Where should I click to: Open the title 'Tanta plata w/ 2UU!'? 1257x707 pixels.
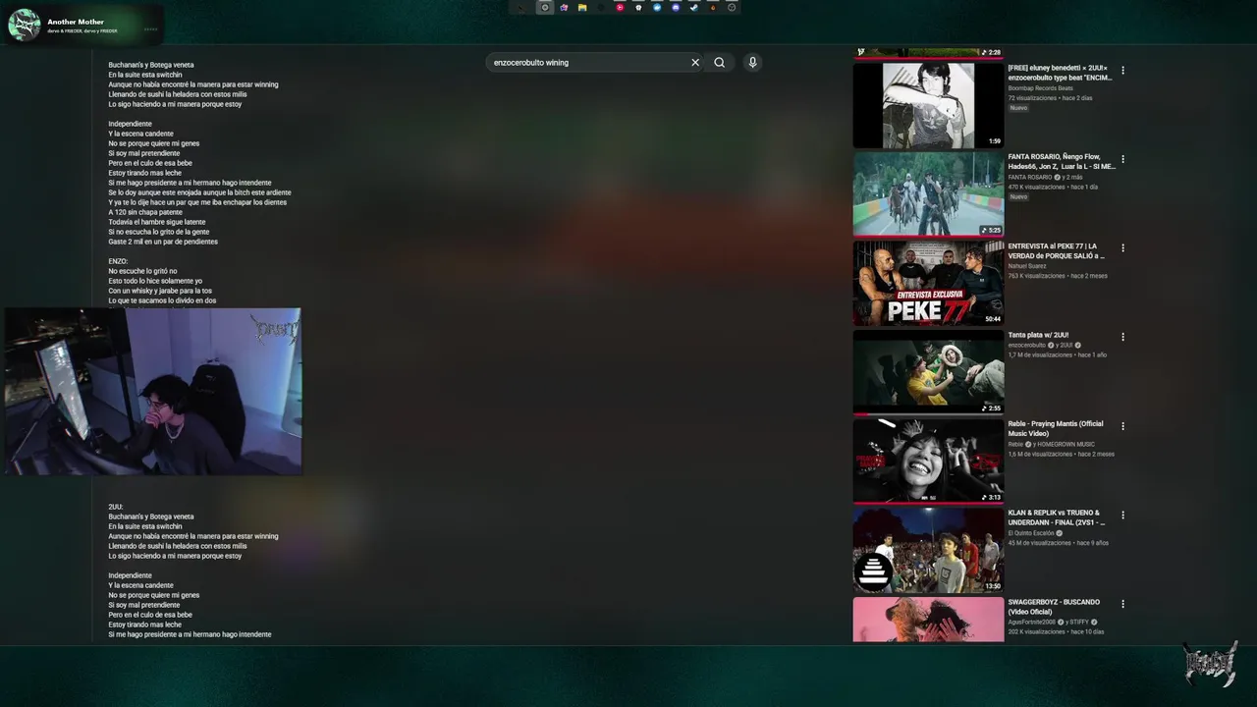tap(1038, 335)
